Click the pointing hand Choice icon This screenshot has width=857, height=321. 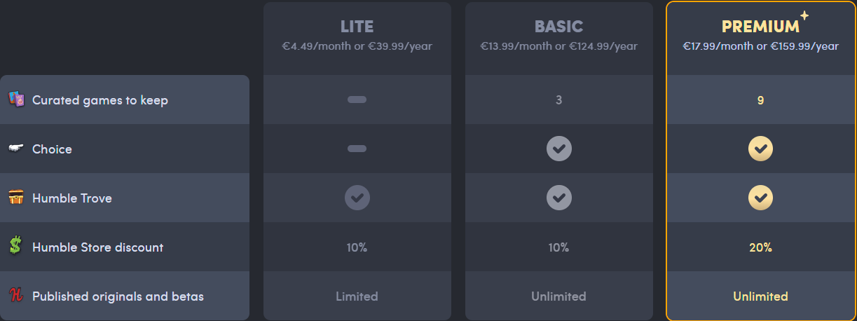[16, 149]
